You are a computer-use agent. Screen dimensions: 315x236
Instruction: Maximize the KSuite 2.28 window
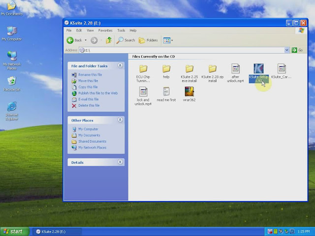coord(296,23)
